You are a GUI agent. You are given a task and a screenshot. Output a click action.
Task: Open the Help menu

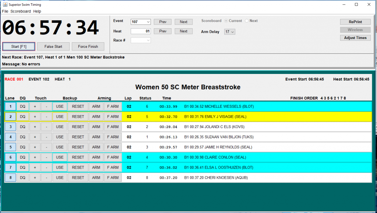[37, 11]
